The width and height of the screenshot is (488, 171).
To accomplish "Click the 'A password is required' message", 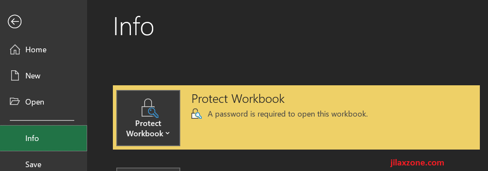I will coord(288,114).
